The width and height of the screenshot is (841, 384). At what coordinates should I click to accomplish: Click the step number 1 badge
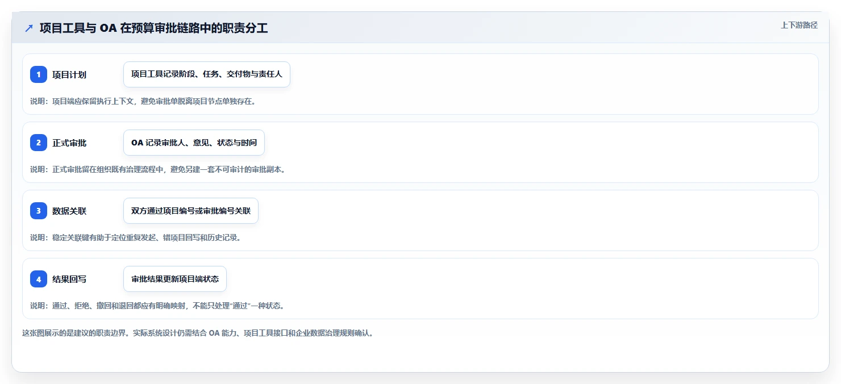click(x=39, y=74)
